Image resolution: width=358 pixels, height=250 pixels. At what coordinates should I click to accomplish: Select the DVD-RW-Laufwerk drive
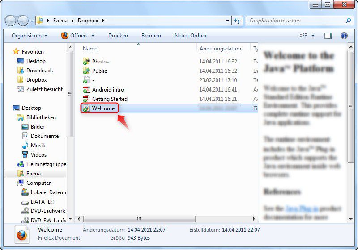(44, 220)
